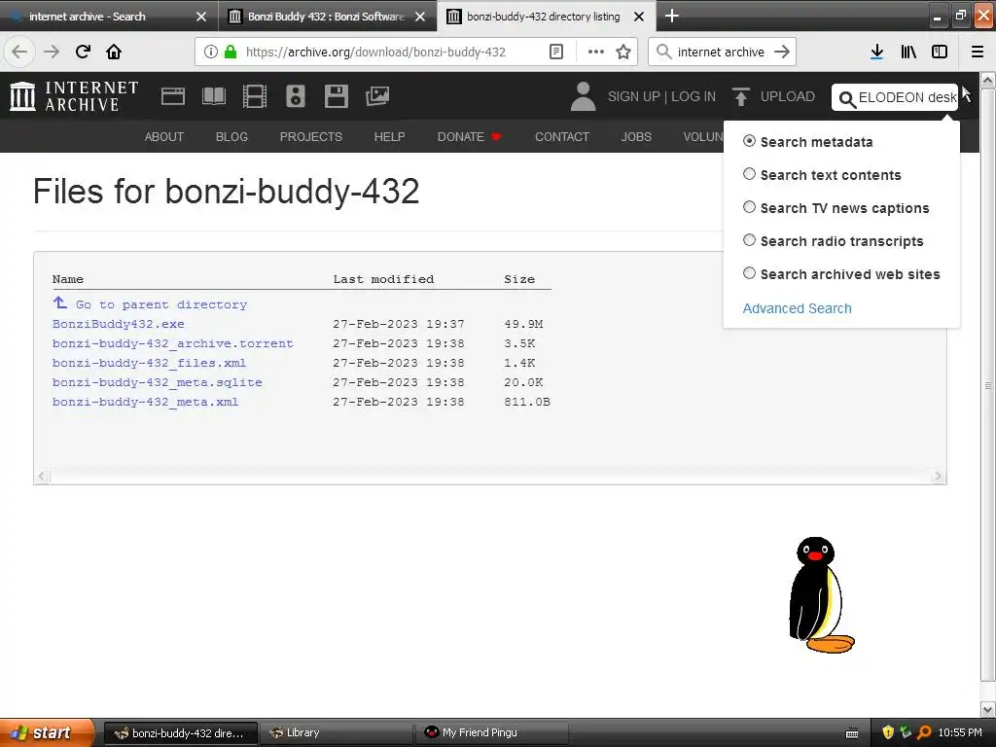Open the Audio speaker icon

point(296,96)
